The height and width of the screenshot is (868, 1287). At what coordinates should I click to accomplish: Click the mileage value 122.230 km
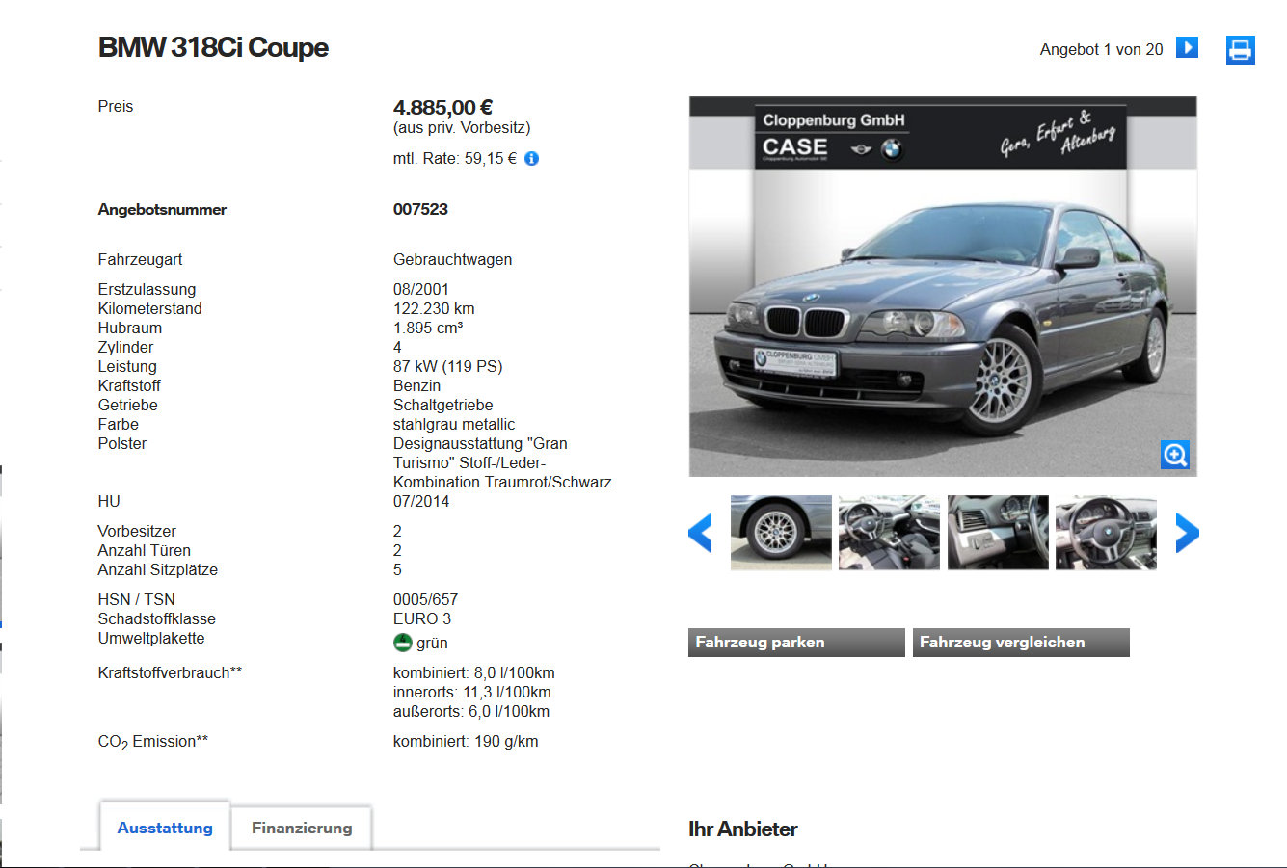[x=434, y=308]
